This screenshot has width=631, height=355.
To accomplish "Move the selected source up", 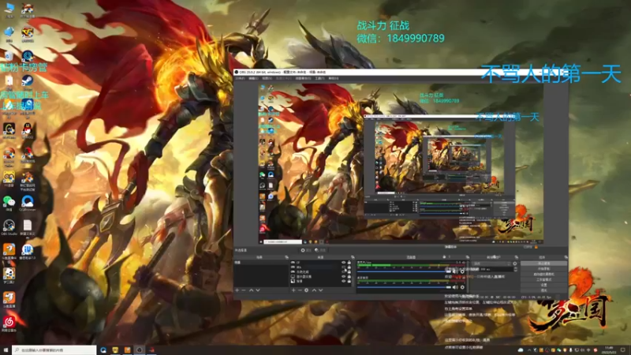I will 314,290.
